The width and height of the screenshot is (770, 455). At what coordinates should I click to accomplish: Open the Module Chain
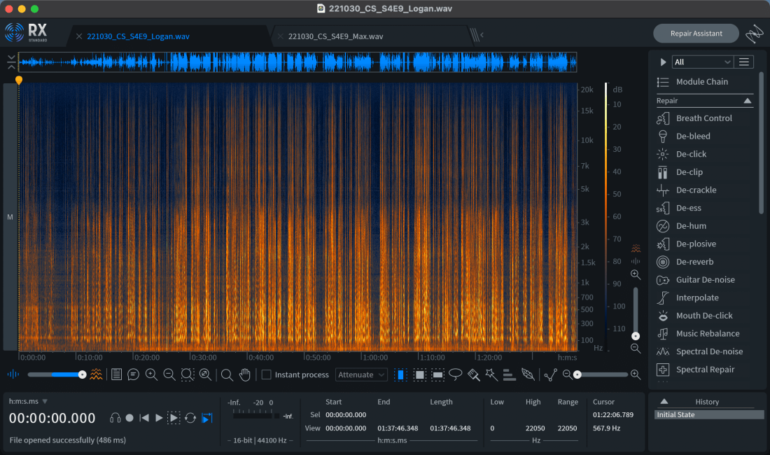pyautogui.click(x=701, y=82)
